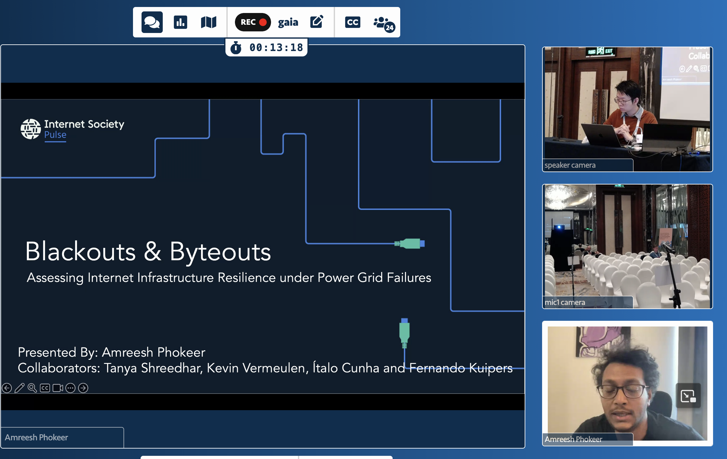The height and width of the screenshot is (459, 727).
Task: Go to previous slide arrow
Action: point(7,388)
